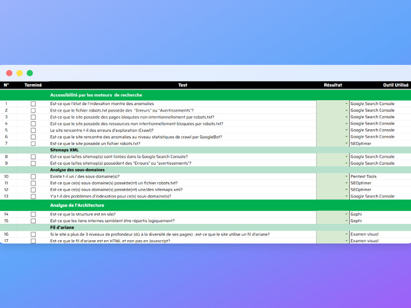Check the box for silo structure row 14

point(33,214)
